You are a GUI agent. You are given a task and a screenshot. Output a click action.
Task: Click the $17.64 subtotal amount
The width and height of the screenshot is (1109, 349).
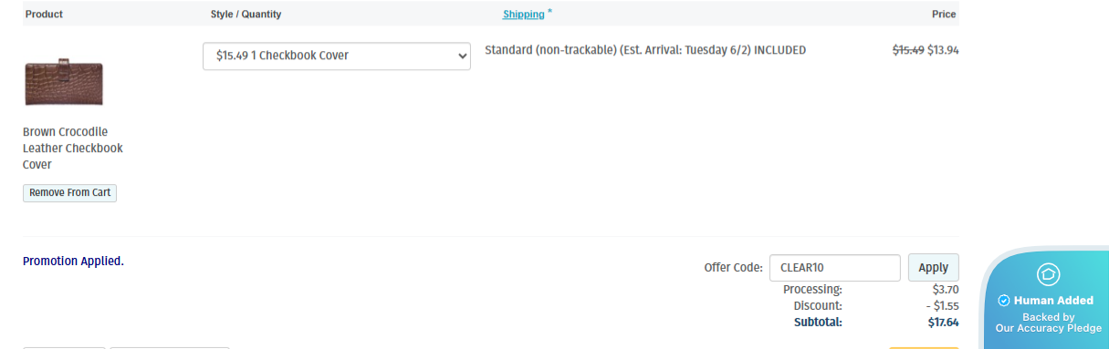[944, 322]
